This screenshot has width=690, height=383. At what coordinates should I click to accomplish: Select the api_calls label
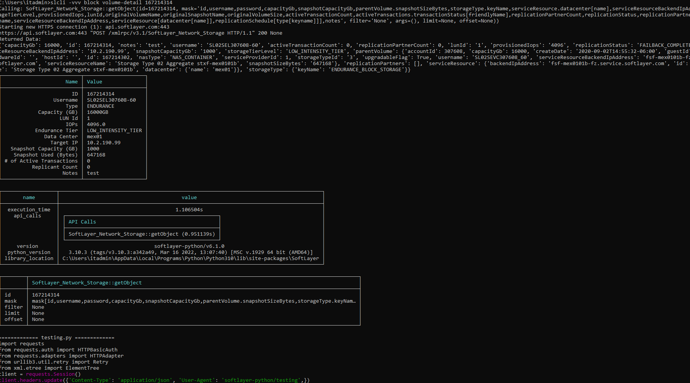[27, 216]
